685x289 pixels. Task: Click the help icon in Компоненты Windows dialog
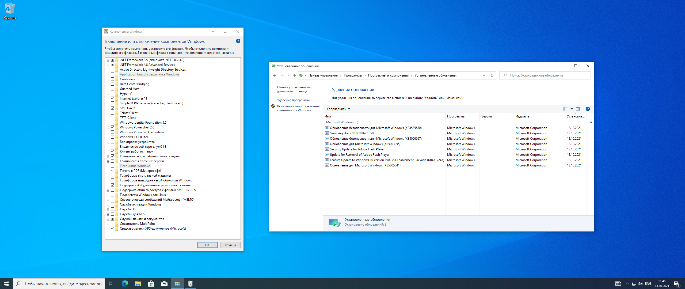point(238,41)
